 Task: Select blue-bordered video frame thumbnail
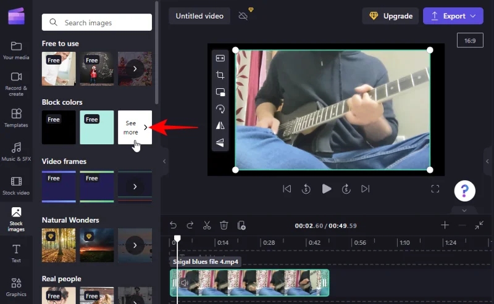[x=59, y=186]
